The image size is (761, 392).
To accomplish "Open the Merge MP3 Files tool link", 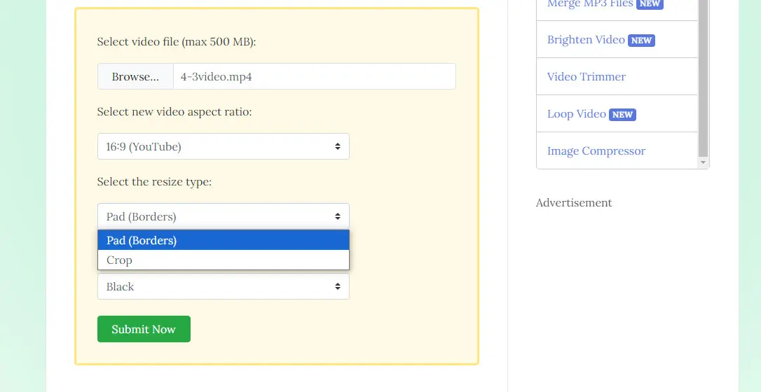I will click(590, 4).
